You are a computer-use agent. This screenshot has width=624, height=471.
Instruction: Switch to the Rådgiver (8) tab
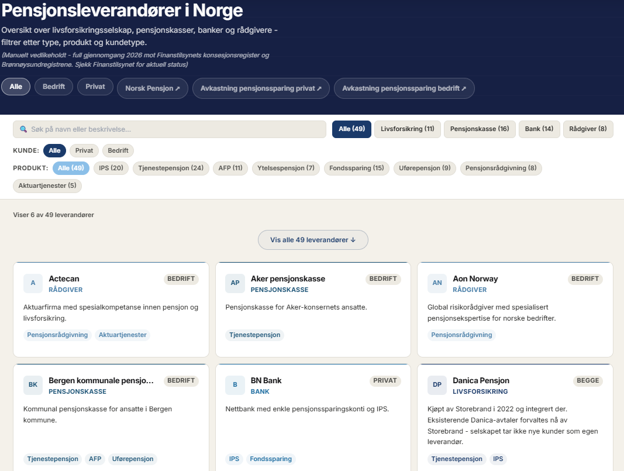point(588,129)
